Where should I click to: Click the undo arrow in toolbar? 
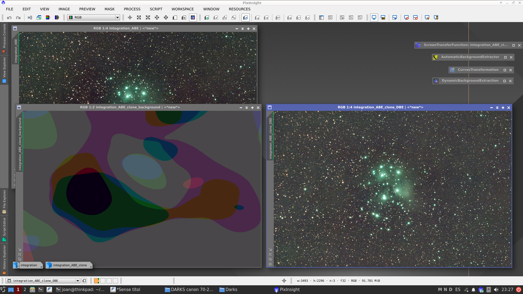(x=9, y=18)
